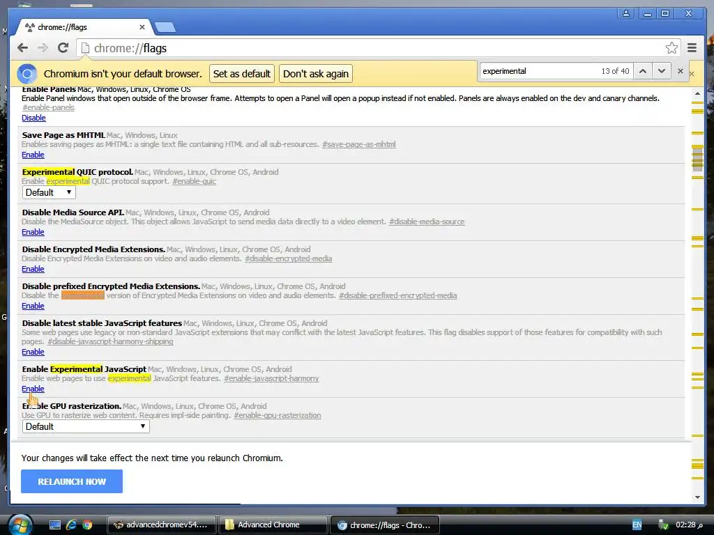
Task: Click 'Disable Media Source API.' heading
Action: (x=73, y=212)
